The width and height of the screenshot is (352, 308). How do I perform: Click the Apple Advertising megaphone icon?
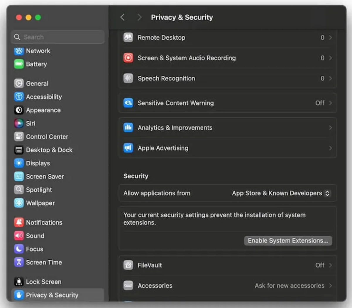pyautogui.click(x=128, y=148)
